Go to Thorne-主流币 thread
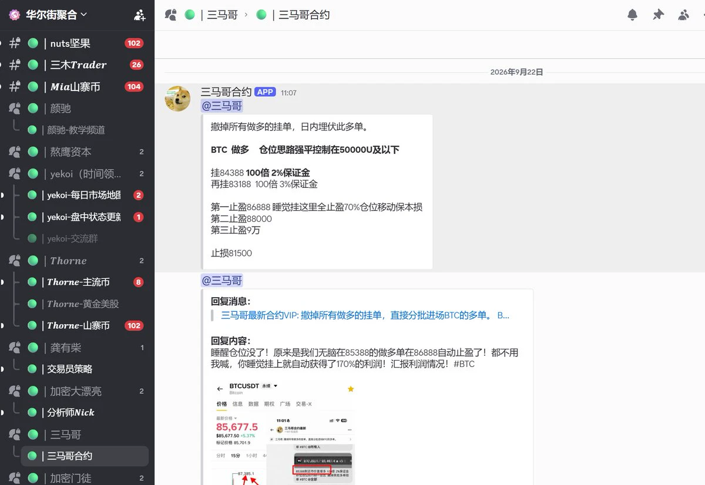705x485 pixels. pos(84,282)
